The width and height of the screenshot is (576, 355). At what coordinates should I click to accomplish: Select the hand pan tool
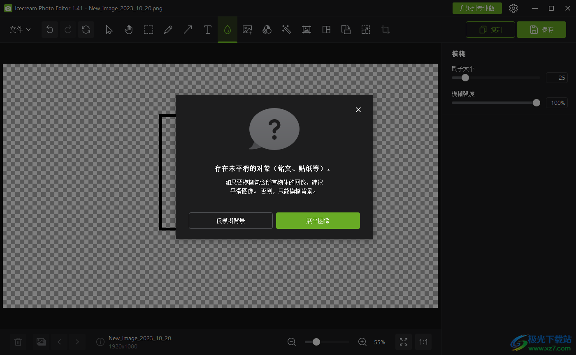[129, 30]
